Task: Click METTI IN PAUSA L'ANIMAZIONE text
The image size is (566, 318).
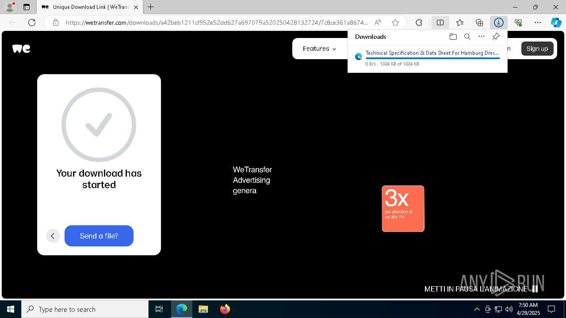Action: (476, 289)
